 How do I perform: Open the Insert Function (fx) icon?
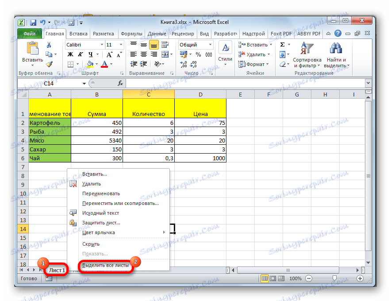120,83
